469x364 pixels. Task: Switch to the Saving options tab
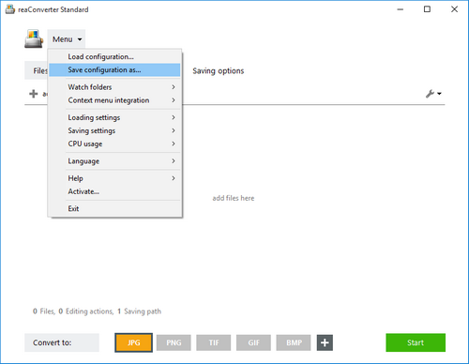(x=219, y=70)
